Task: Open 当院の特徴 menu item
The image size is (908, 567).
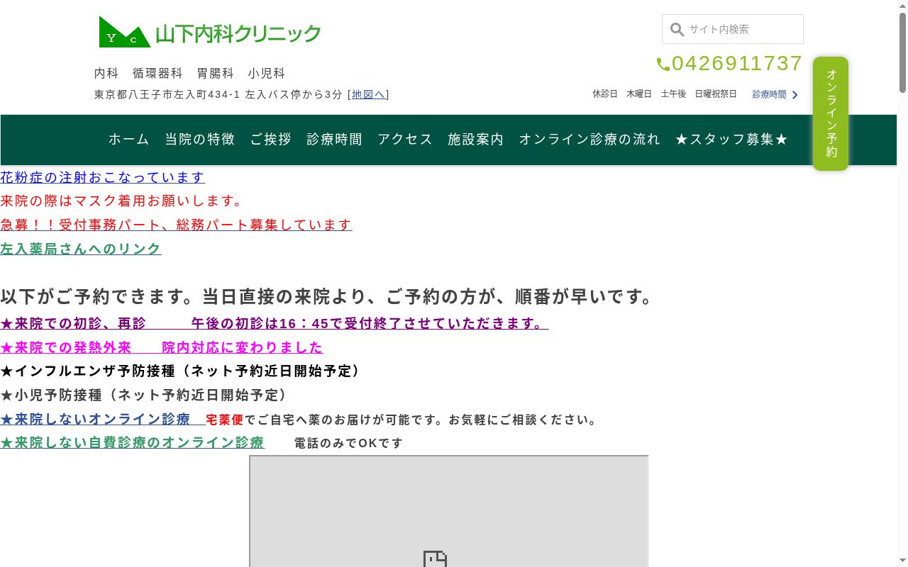Action: [x=200, y=140]
